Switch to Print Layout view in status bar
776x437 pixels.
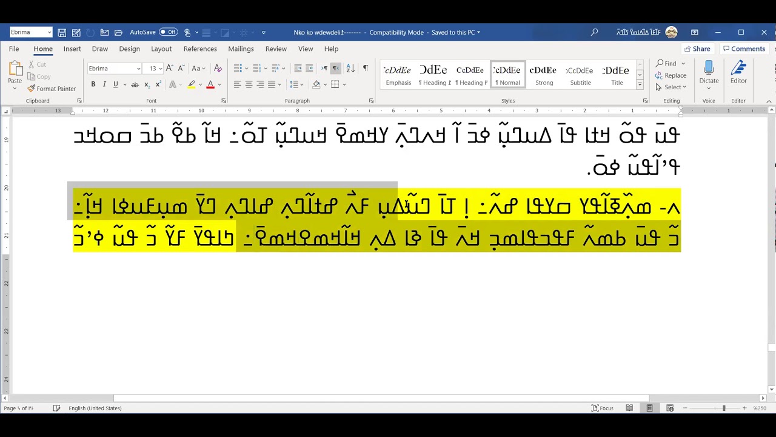click(649, 408)
